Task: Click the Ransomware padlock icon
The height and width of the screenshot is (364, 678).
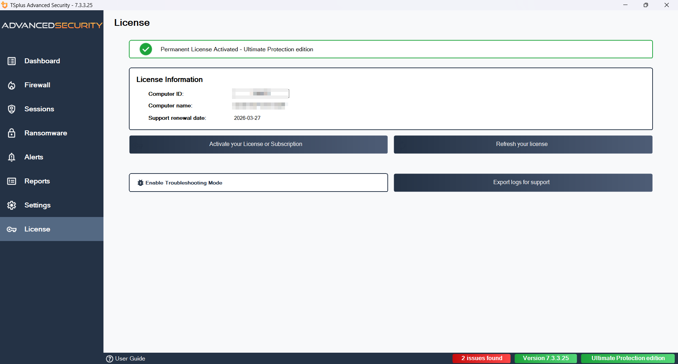Action: [12, 133]
